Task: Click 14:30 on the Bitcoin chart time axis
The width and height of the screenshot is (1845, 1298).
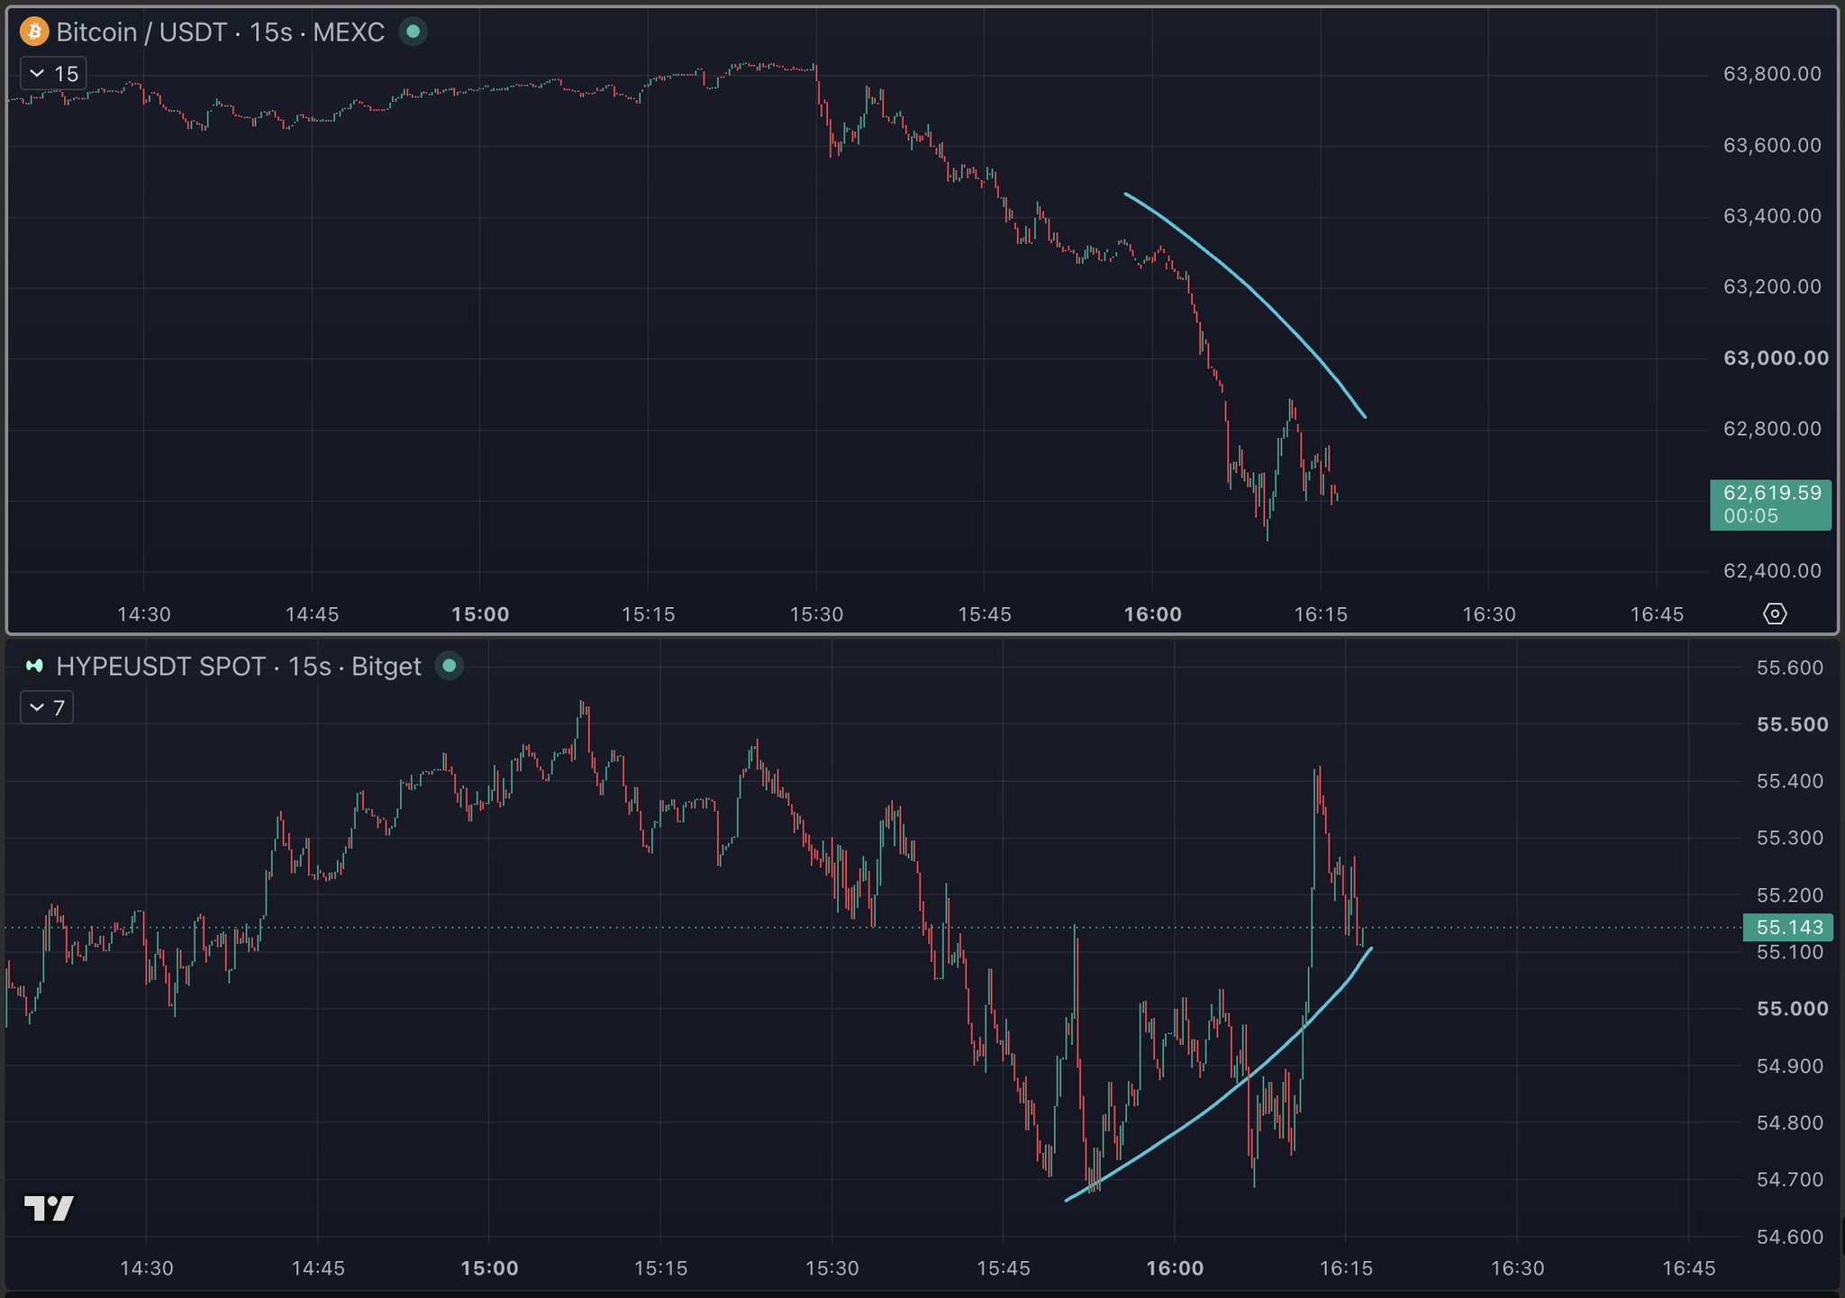Action: pos(144,614)
